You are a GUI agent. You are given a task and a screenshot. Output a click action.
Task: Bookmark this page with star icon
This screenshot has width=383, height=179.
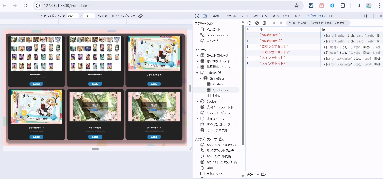[x=297, y=6]
